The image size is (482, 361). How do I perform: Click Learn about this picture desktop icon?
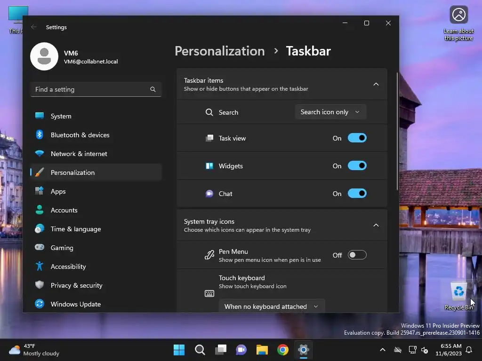[458, 24]
